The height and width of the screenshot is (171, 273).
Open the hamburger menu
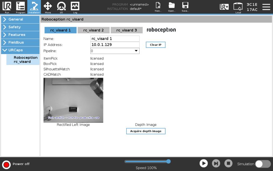(x=266, y=7)
